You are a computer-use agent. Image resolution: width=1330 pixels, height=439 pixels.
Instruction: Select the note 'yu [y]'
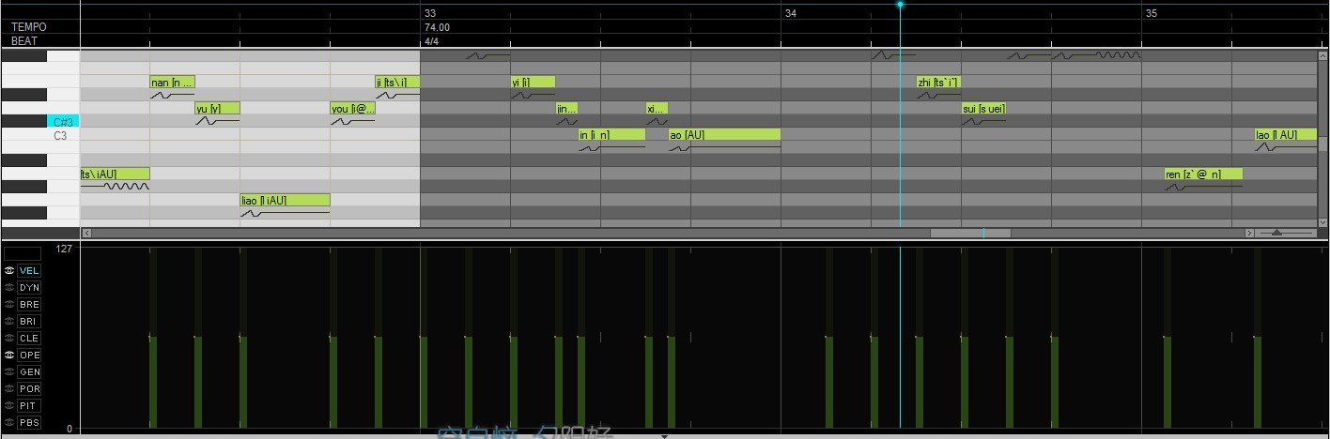pyautogui.click(x=218, y=109)
